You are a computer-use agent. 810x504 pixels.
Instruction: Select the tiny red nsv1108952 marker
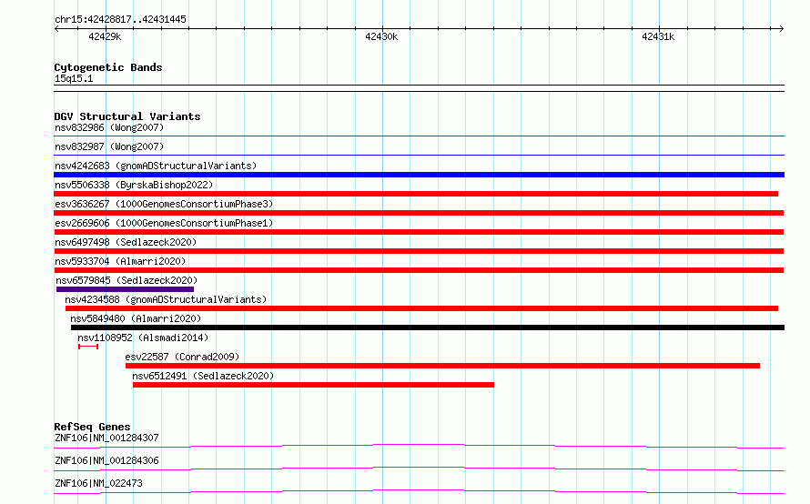tap(88, 347)
